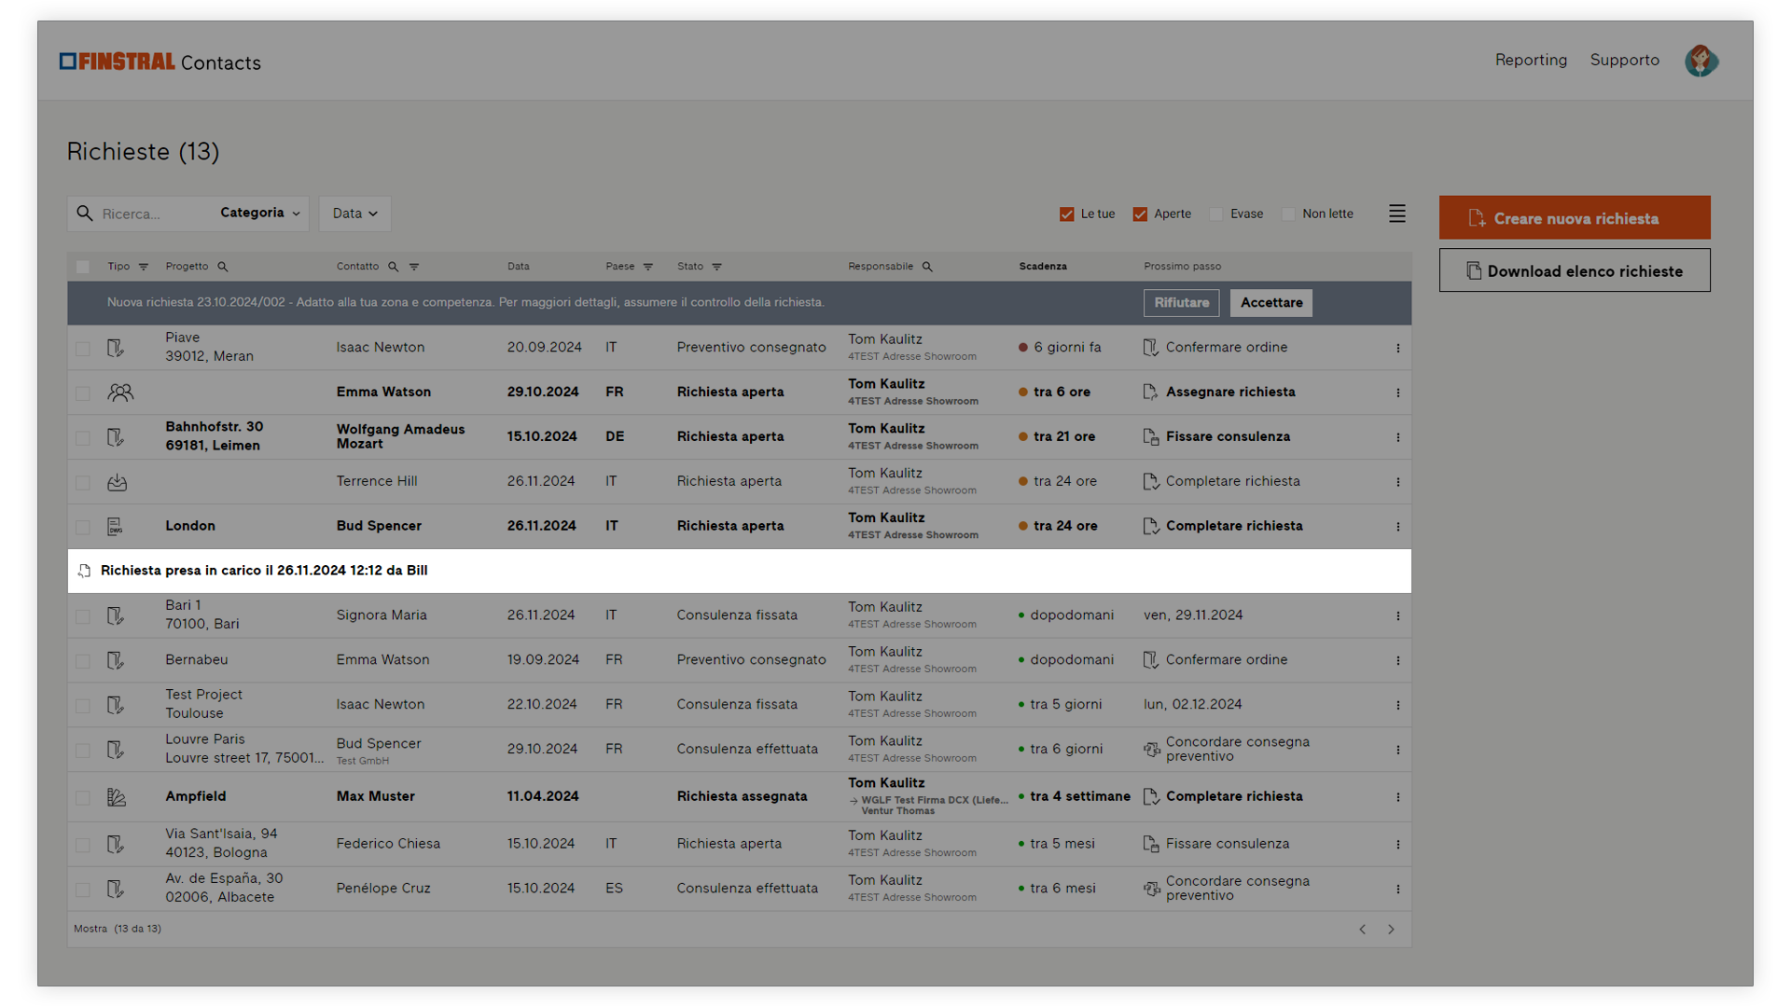The image size is (1791, 1007).
Task: Click the Finstral Contacts logo
Action: point(160,62)
